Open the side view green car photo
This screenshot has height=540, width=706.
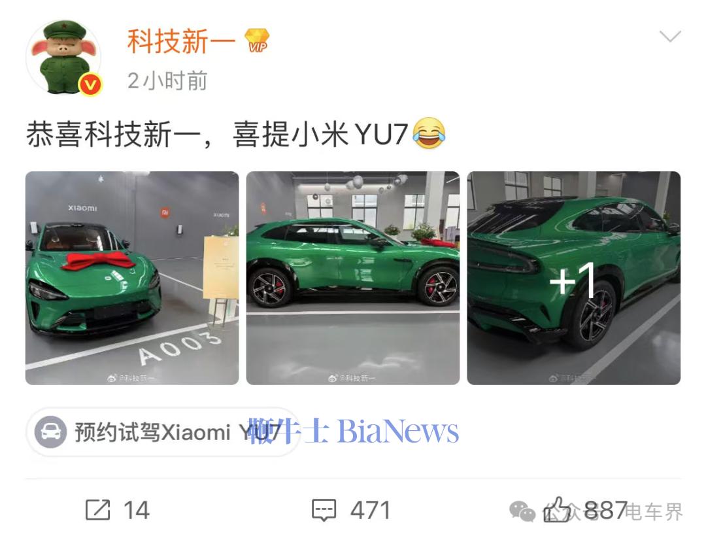click(353, 278)
